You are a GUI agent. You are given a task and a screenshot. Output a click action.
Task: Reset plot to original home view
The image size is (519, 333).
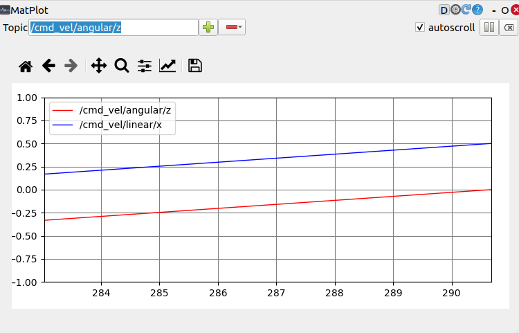point(26,66)
